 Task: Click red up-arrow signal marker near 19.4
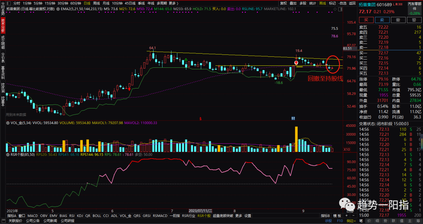coord(296,63)
